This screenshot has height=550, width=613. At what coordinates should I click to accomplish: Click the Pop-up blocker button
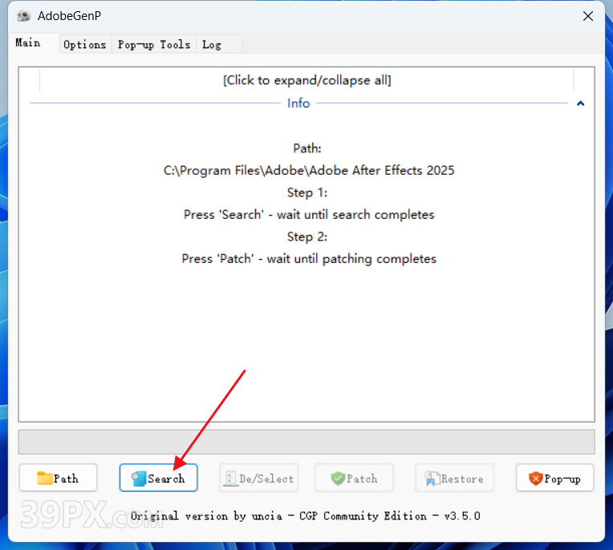coord(554,477)
